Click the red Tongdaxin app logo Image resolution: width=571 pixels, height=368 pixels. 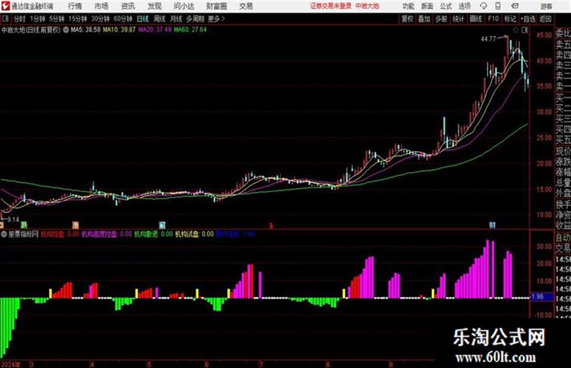pos(5,6)
